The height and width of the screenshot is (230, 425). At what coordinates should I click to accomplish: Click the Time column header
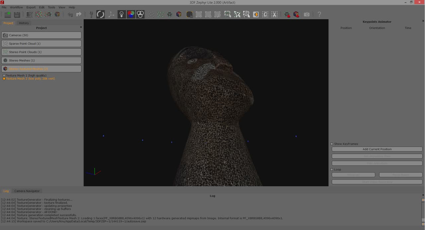coord(408,28)
